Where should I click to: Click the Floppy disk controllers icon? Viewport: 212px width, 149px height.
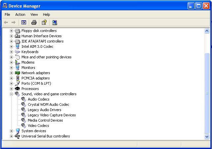[18, 31]
